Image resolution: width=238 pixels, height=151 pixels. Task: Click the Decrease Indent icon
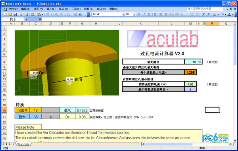click(x=203, y=14)
